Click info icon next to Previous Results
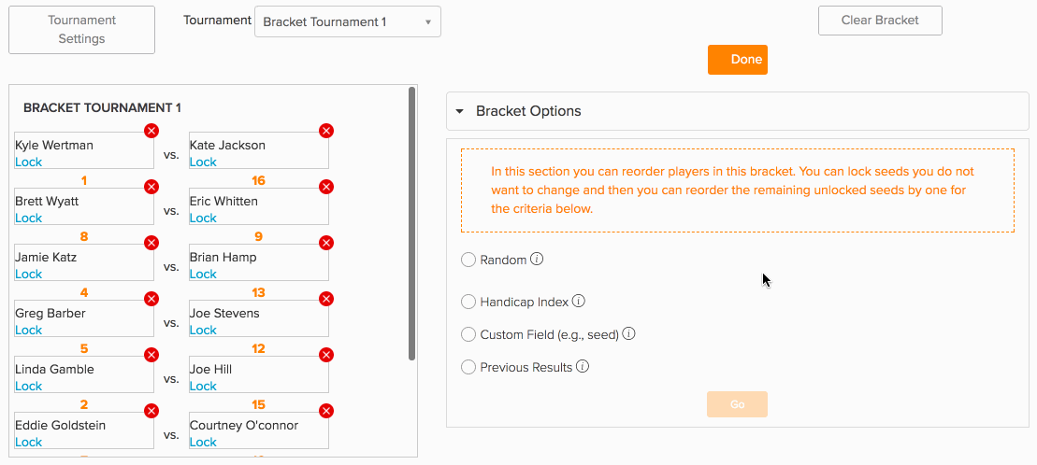The width and height of the screenshot is (1037, 465). coord(583,366)
